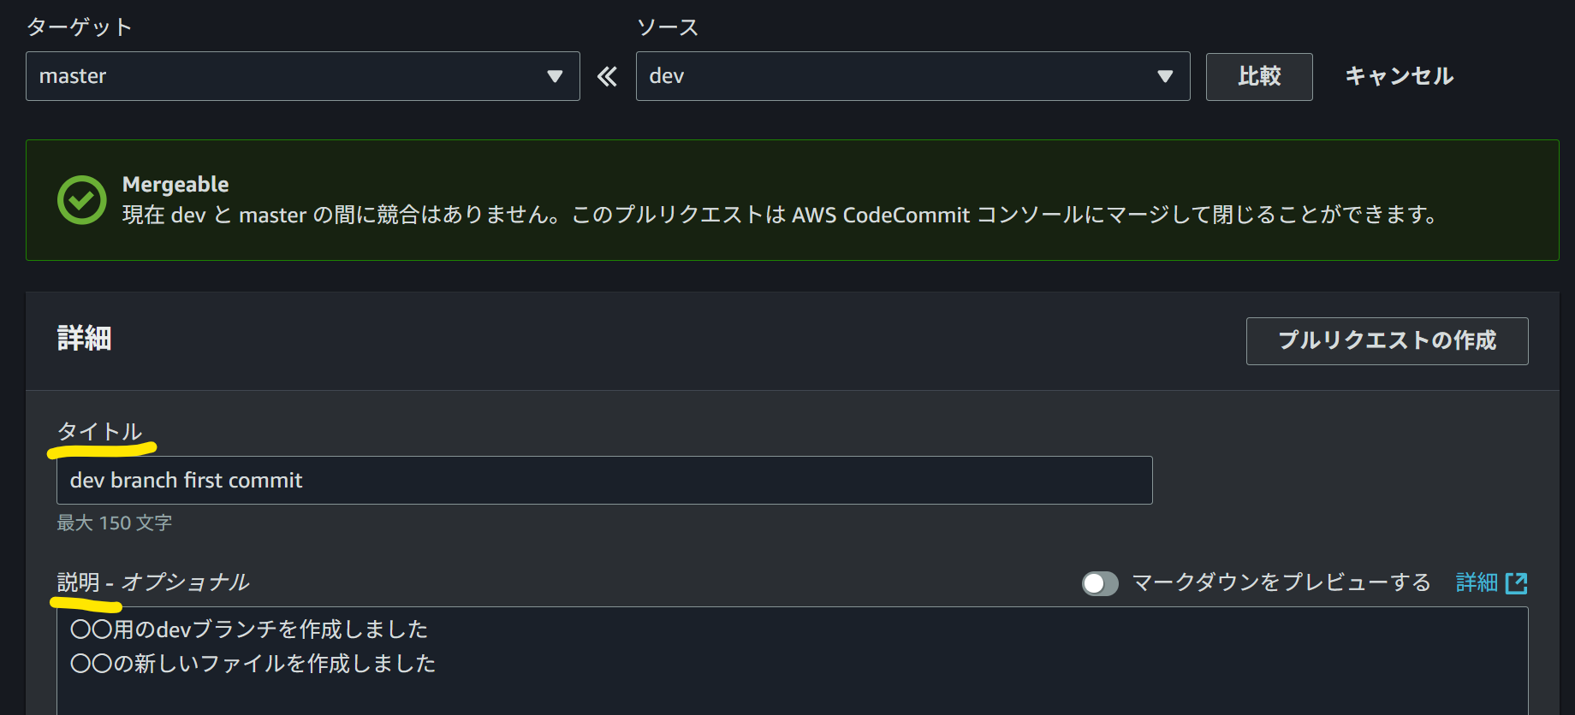Viewport: 1575px width, 715px height.
Task: Click the « branch swap icon
Action: (607, 76)
